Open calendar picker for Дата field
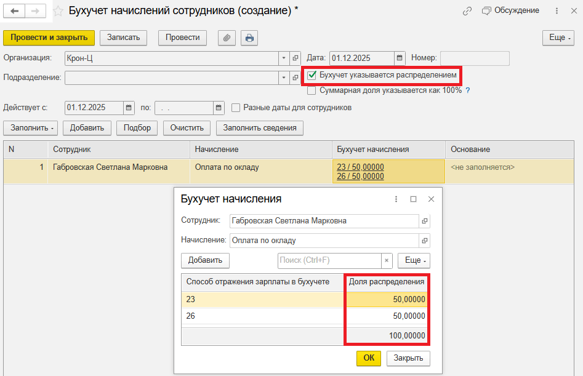The width and height of the screenshot is (583, 376). point(400,58)
